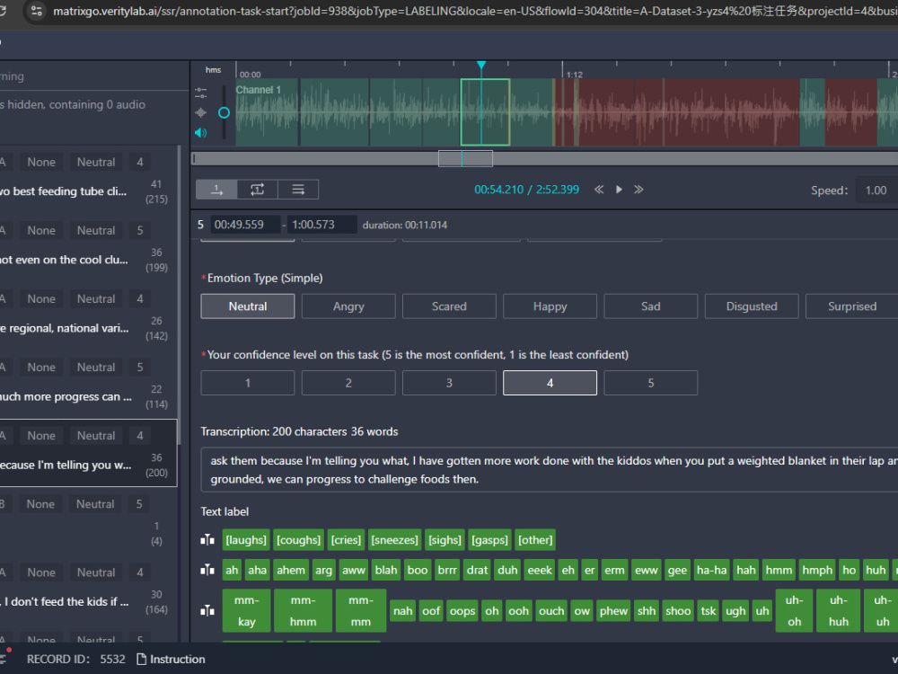Select Neutral emotion type
This screenshot has height=674, width=898.
point(248,306)
